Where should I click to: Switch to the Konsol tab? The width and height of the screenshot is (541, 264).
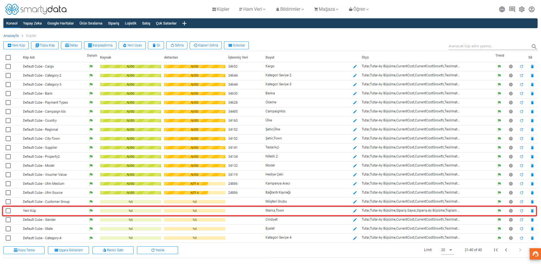point(12,23)
